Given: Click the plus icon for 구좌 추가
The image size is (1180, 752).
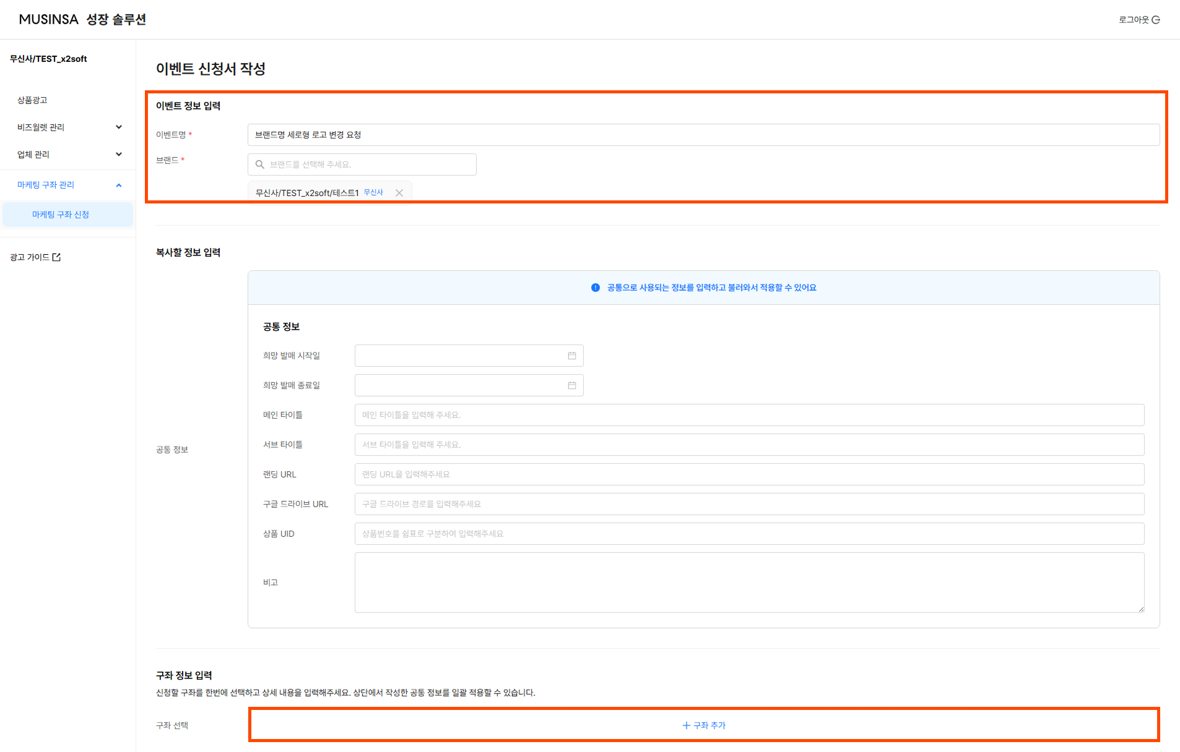Looking at the screenshot, I should [686, 725].
